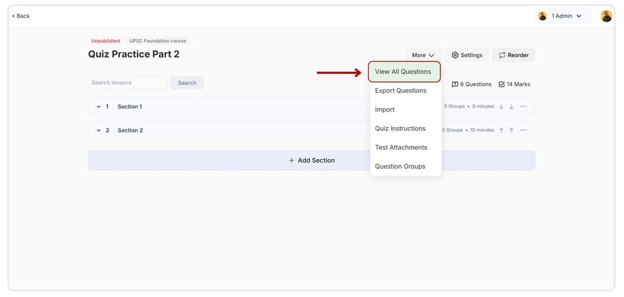Select View All Questions from the menu
The width and height of the screenshot is (624, 297).
[404, 71]
